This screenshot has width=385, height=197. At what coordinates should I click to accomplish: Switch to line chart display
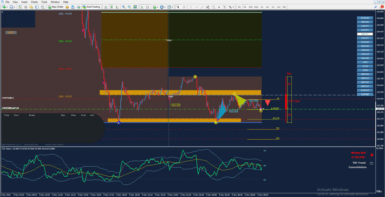pyautogui.click(x=117, y=7)
